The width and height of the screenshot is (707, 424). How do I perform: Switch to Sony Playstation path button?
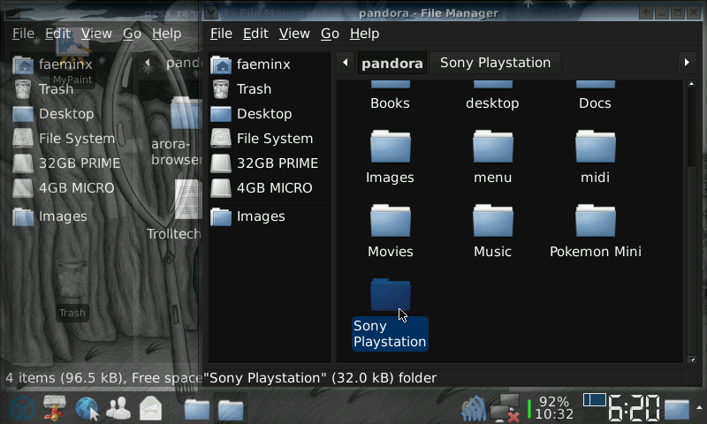point(495,63)
